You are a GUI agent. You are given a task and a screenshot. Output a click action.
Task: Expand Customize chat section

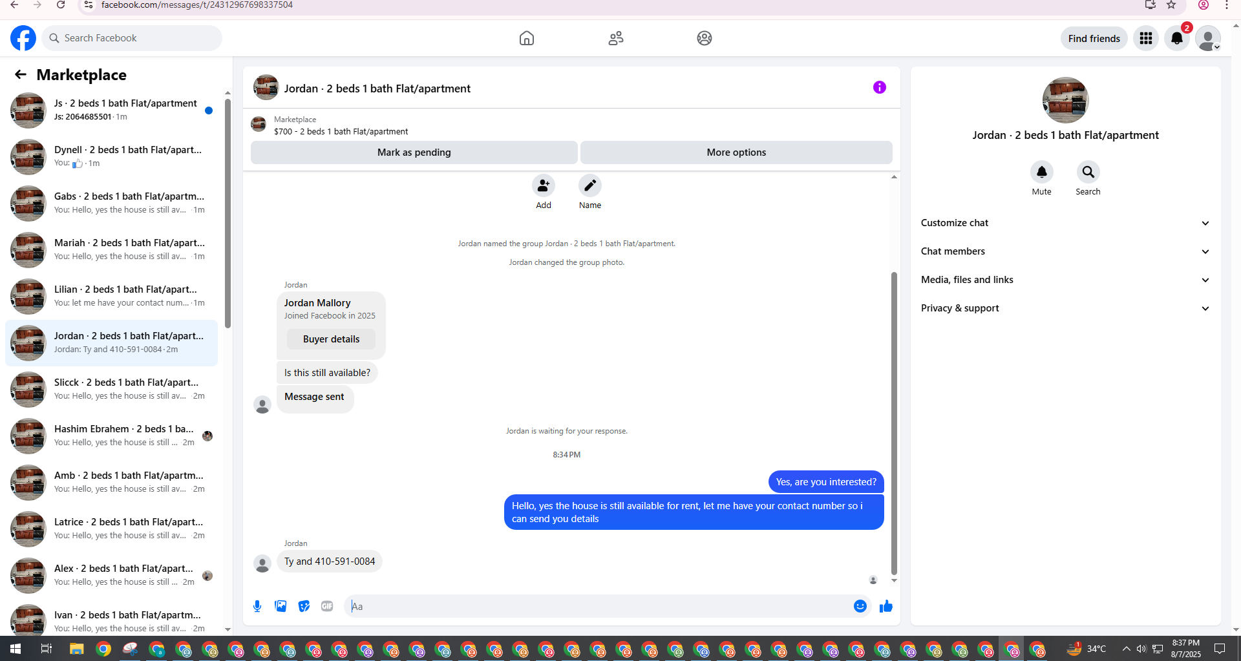1065,223
